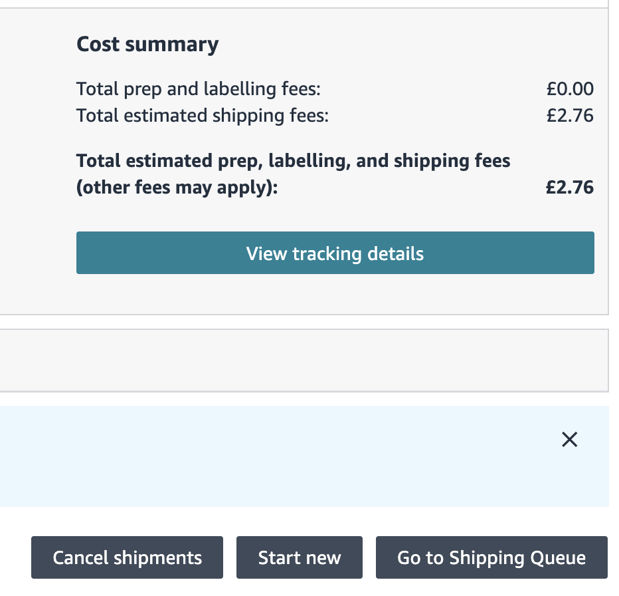Click the '(other fees may apply):' text
The width and height of the screenshot is (619, 596).
pyautogui.click(x=177, y=188)
